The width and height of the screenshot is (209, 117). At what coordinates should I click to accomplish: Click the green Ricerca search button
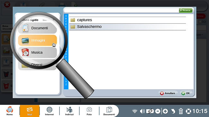tap(186, 10)
